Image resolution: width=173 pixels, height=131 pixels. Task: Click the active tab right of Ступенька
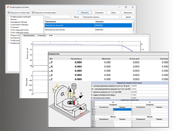point(51,36)
